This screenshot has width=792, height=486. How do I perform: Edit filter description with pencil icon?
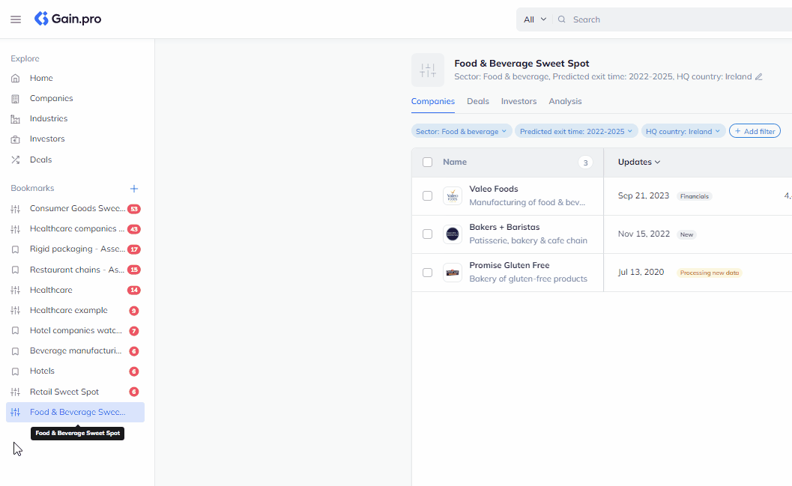pos(759,76)
